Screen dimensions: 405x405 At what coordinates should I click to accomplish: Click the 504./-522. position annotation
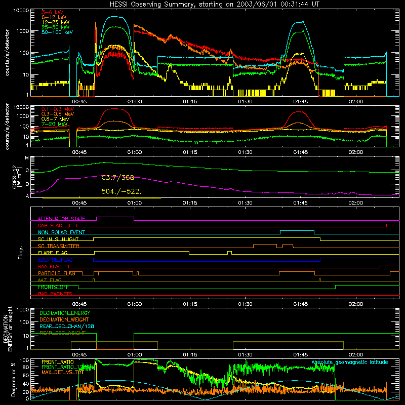(x=121, y=192)
